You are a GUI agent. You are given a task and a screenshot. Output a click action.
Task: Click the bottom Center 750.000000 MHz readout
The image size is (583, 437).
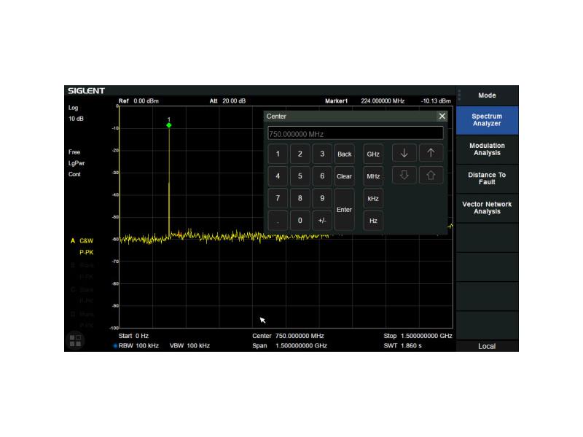pos(288,336)
